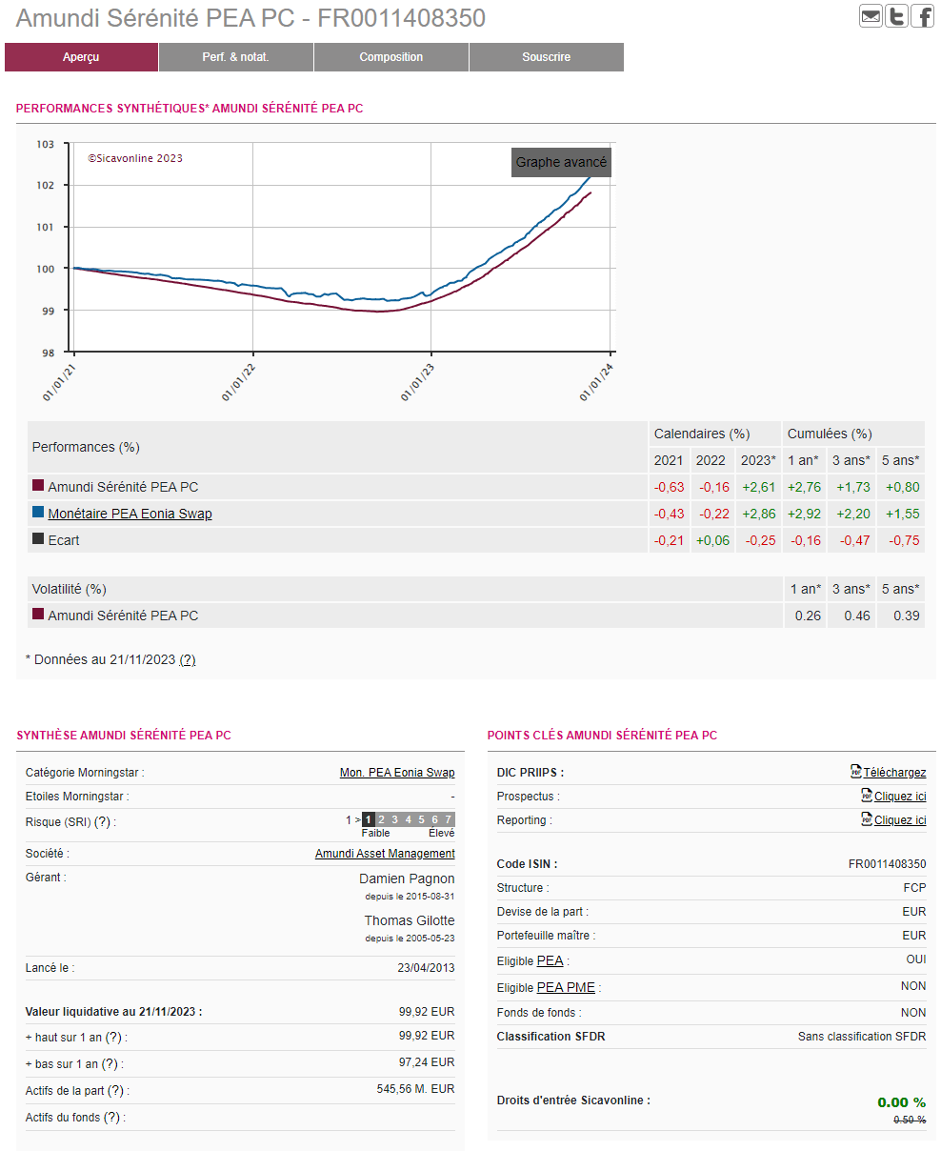
Task: Share the page on Twitter
Action: tap(896, 16)
